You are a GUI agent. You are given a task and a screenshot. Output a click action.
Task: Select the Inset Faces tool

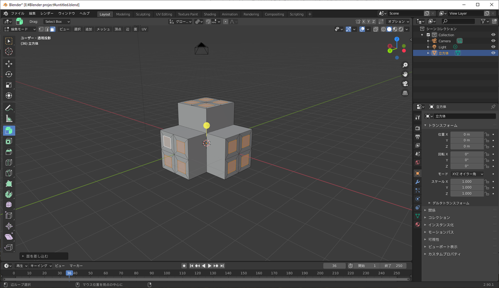coord(9,142)
